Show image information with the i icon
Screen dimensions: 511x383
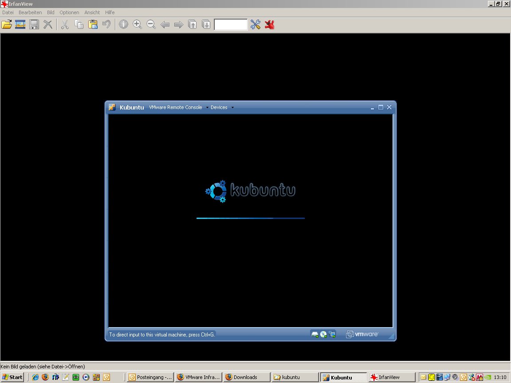[x=123, y=24]
